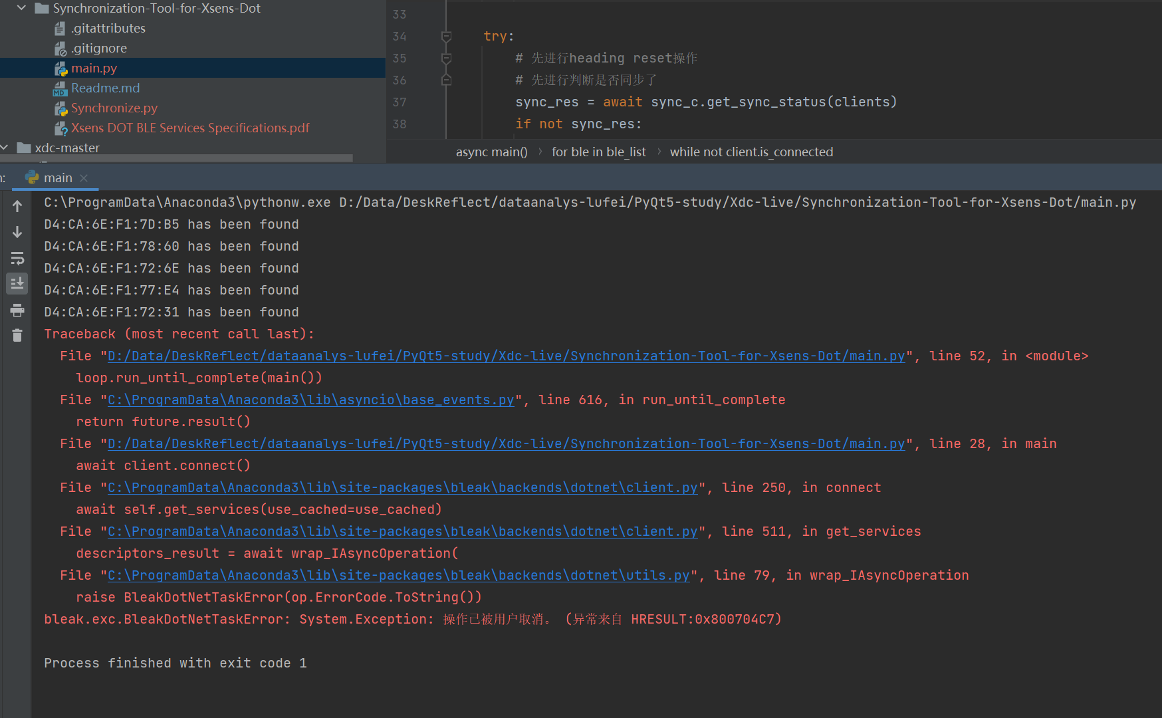This screenshot has height=718, width=1162.
Task: Click the Xsens DOT BLE Specifications PDF icon
Action: [62, 128]
